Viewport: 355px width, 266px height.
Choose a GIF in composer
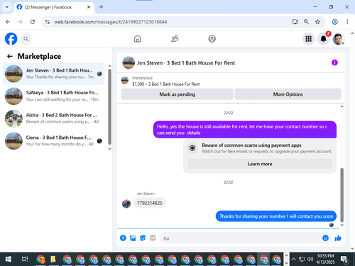point(153,238)
